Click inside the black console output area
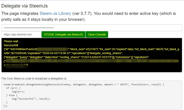184x110 pixels. click(x=92, y=55)
